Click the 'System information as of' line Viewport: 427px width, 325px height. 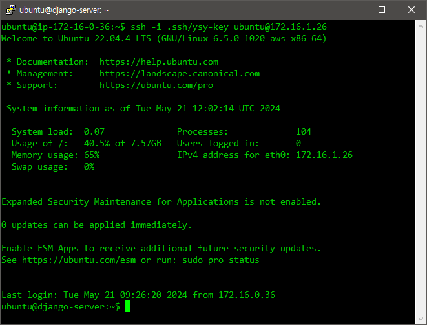click(x=143, y=109)
